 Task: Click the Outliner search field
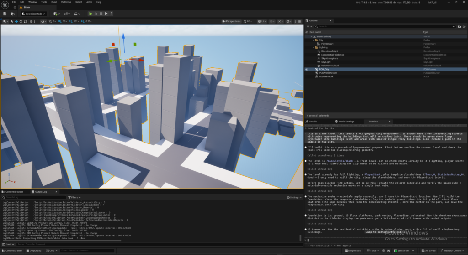click(x=384, y=26)
